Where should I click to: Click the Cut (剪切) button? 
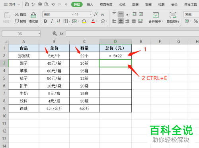point(20,14)
